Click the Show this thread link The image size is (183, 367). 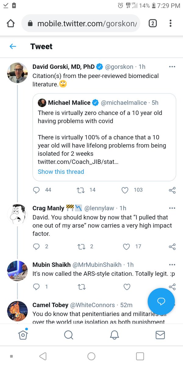[61, 172]
